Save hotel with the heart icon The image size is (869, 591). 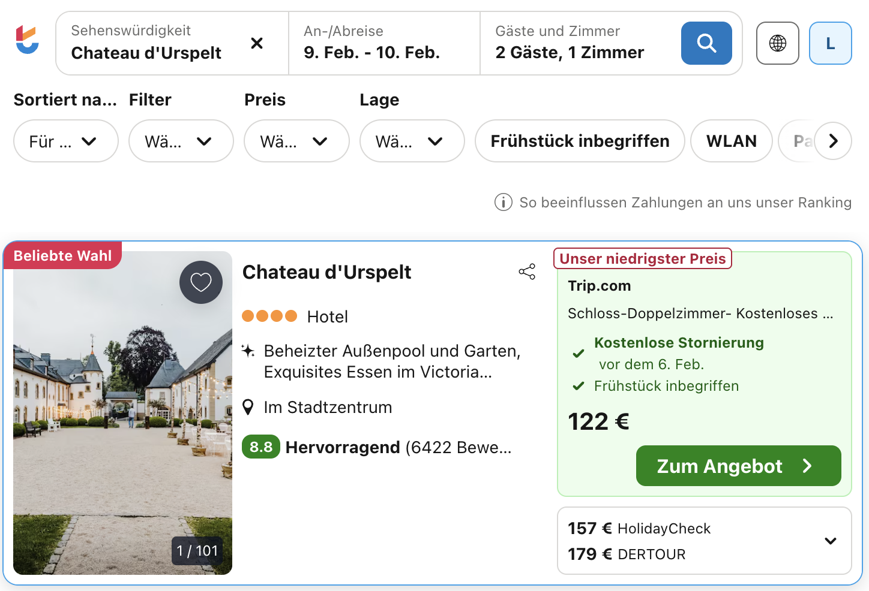(201, 282)
